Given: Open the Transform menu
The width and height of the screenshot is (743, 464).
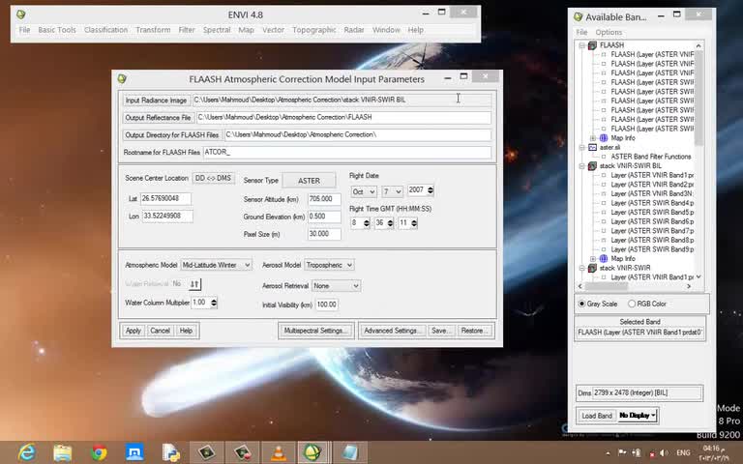Looking at the screenshot, I should coord(153,30).
